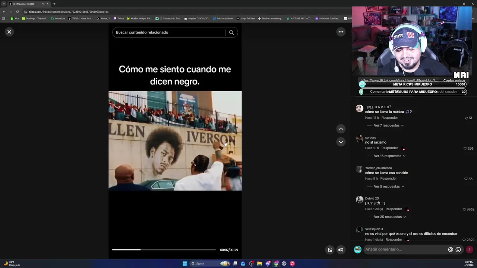Focus the Buscar contenido relacionado field
The width and height of the screenshot is (477, 268).
(170, 32)
